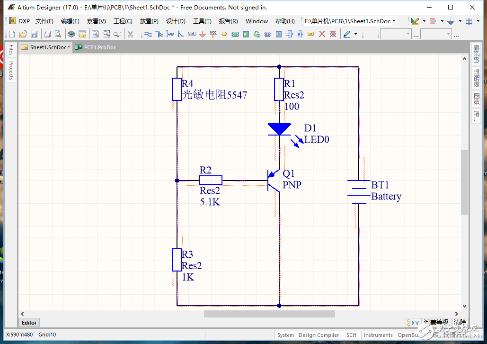Open the pencil color tool dropdown arrow
Viewport: 487px width, 344px height.
click(356, 34)
